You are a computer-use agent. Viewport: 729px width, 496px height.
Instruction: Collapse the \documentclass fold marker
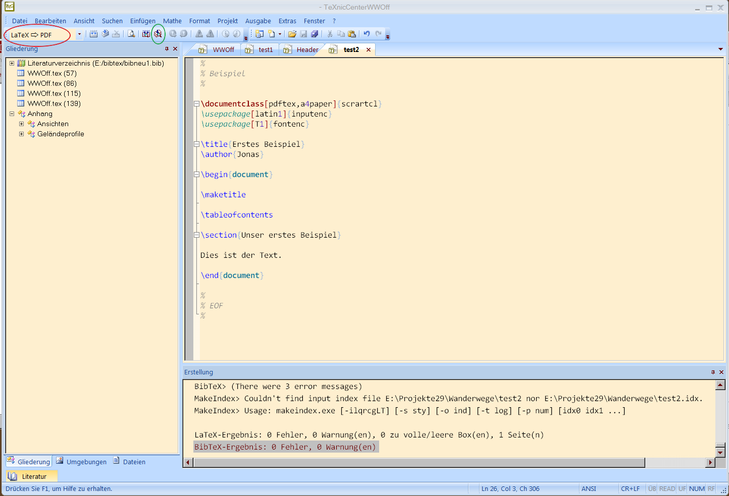coord(196,104)
